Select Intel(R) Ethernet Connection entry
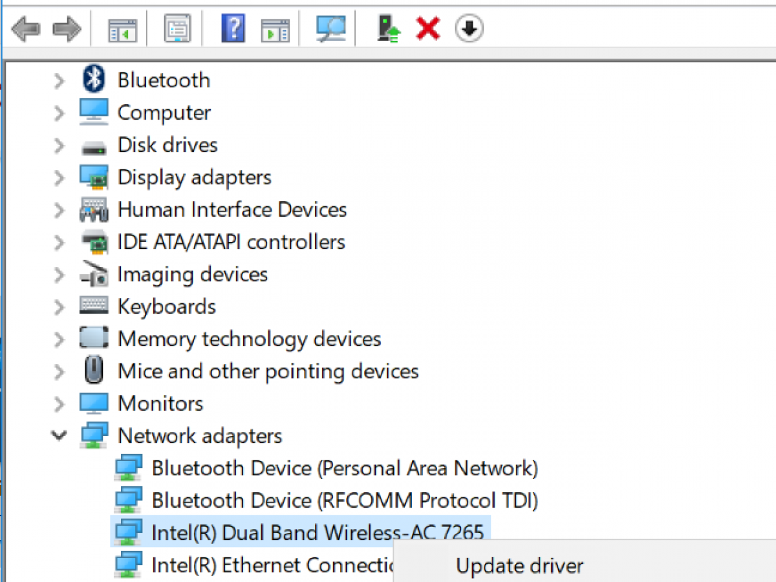The height and width of the screenshot is (582, 776). click(x=273, y=565)
